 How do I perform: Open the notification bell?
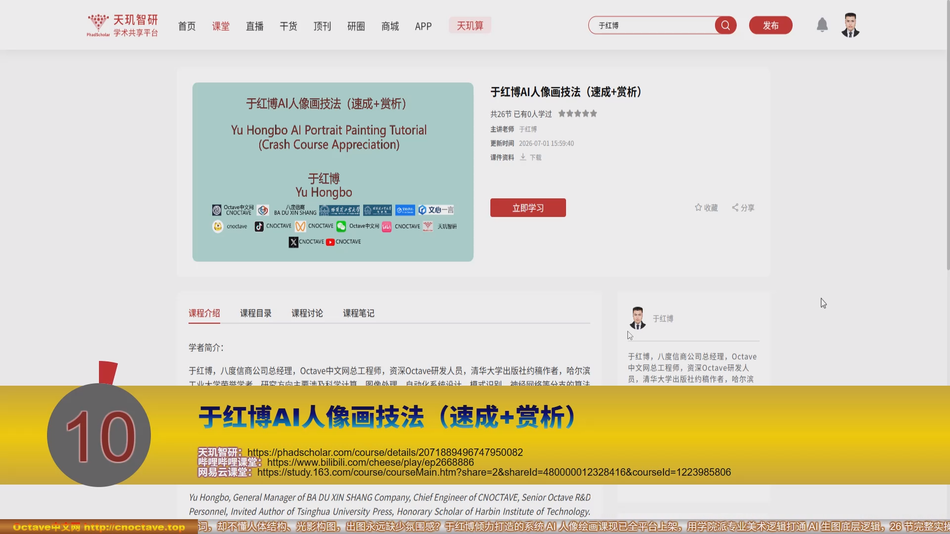(822, 25)
